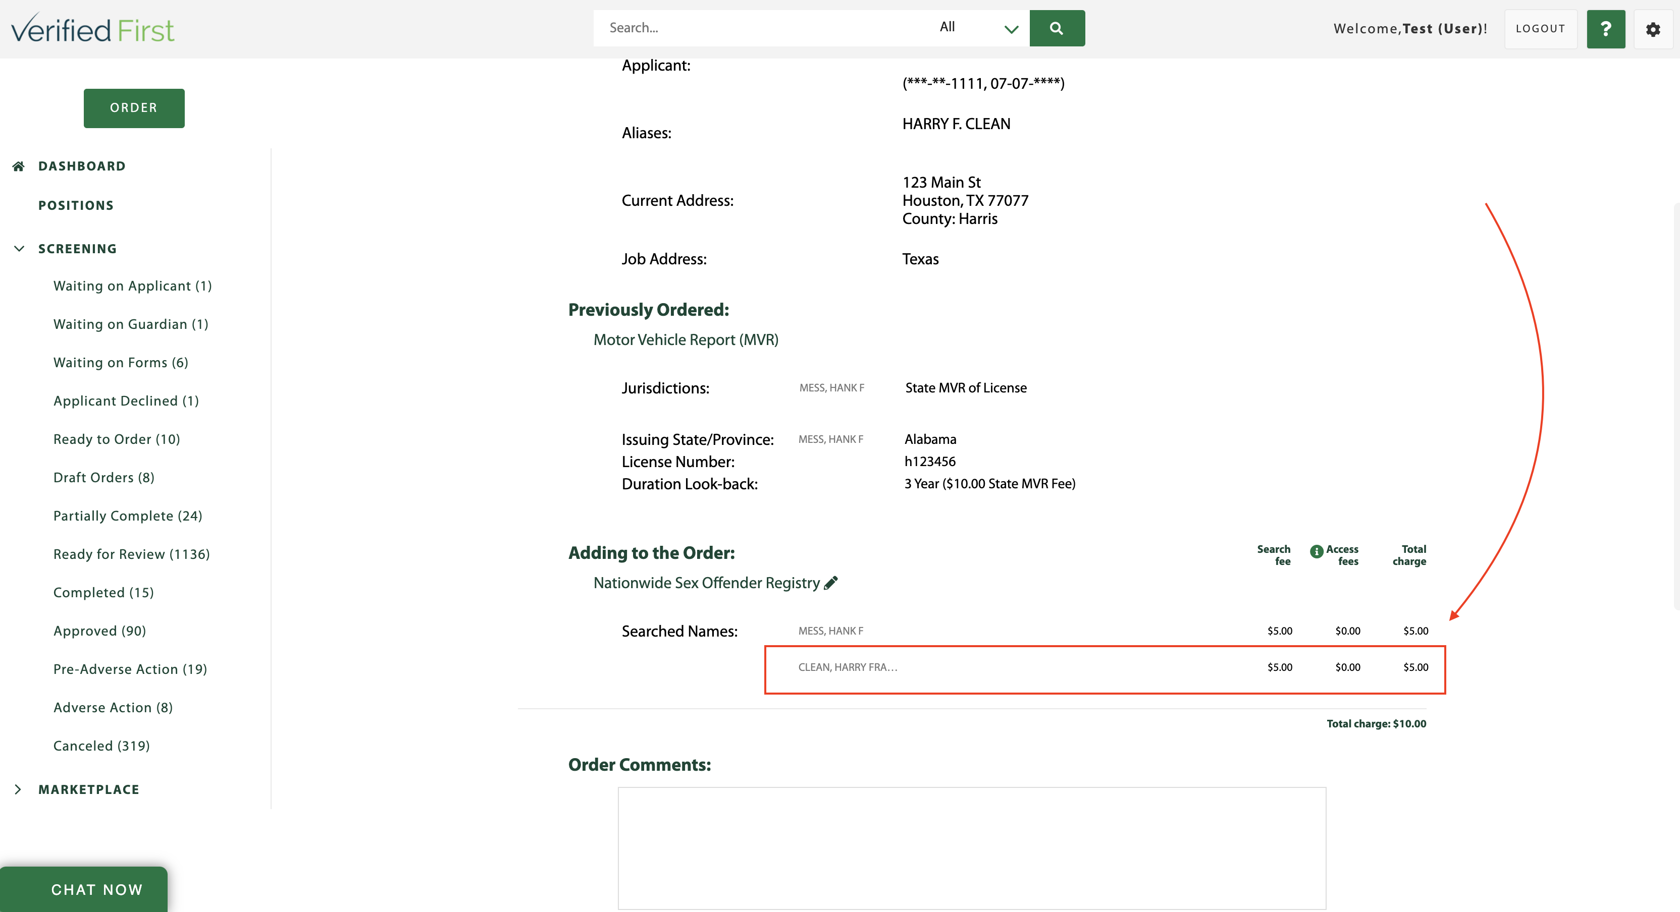Open Draft Orders (8)
Screen dimensions: 1680x912
click(x=103, y=478)
